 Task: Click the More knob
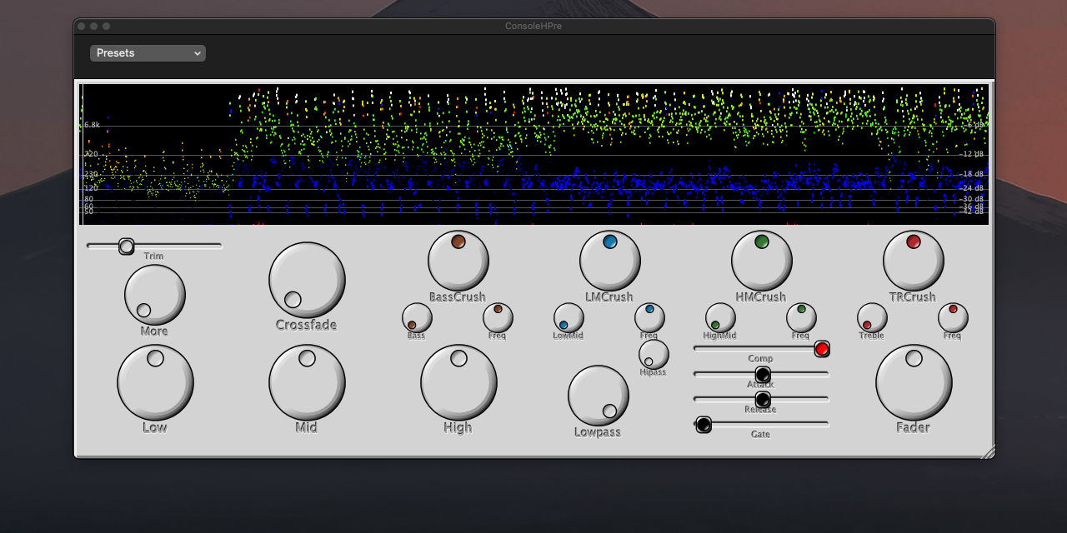pos(155,295)
